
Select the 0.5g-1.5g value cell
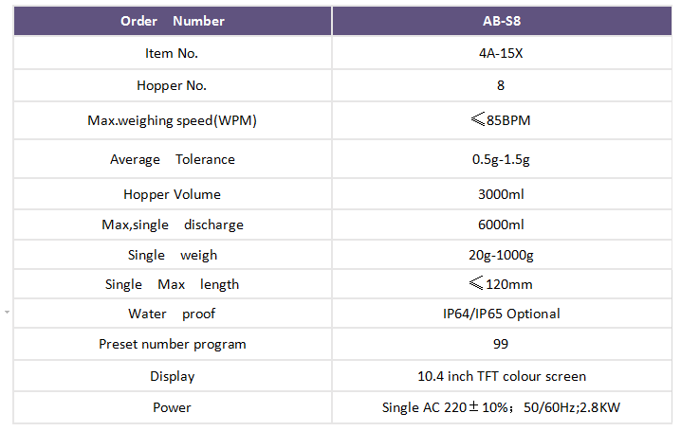[x=502, y=159]
